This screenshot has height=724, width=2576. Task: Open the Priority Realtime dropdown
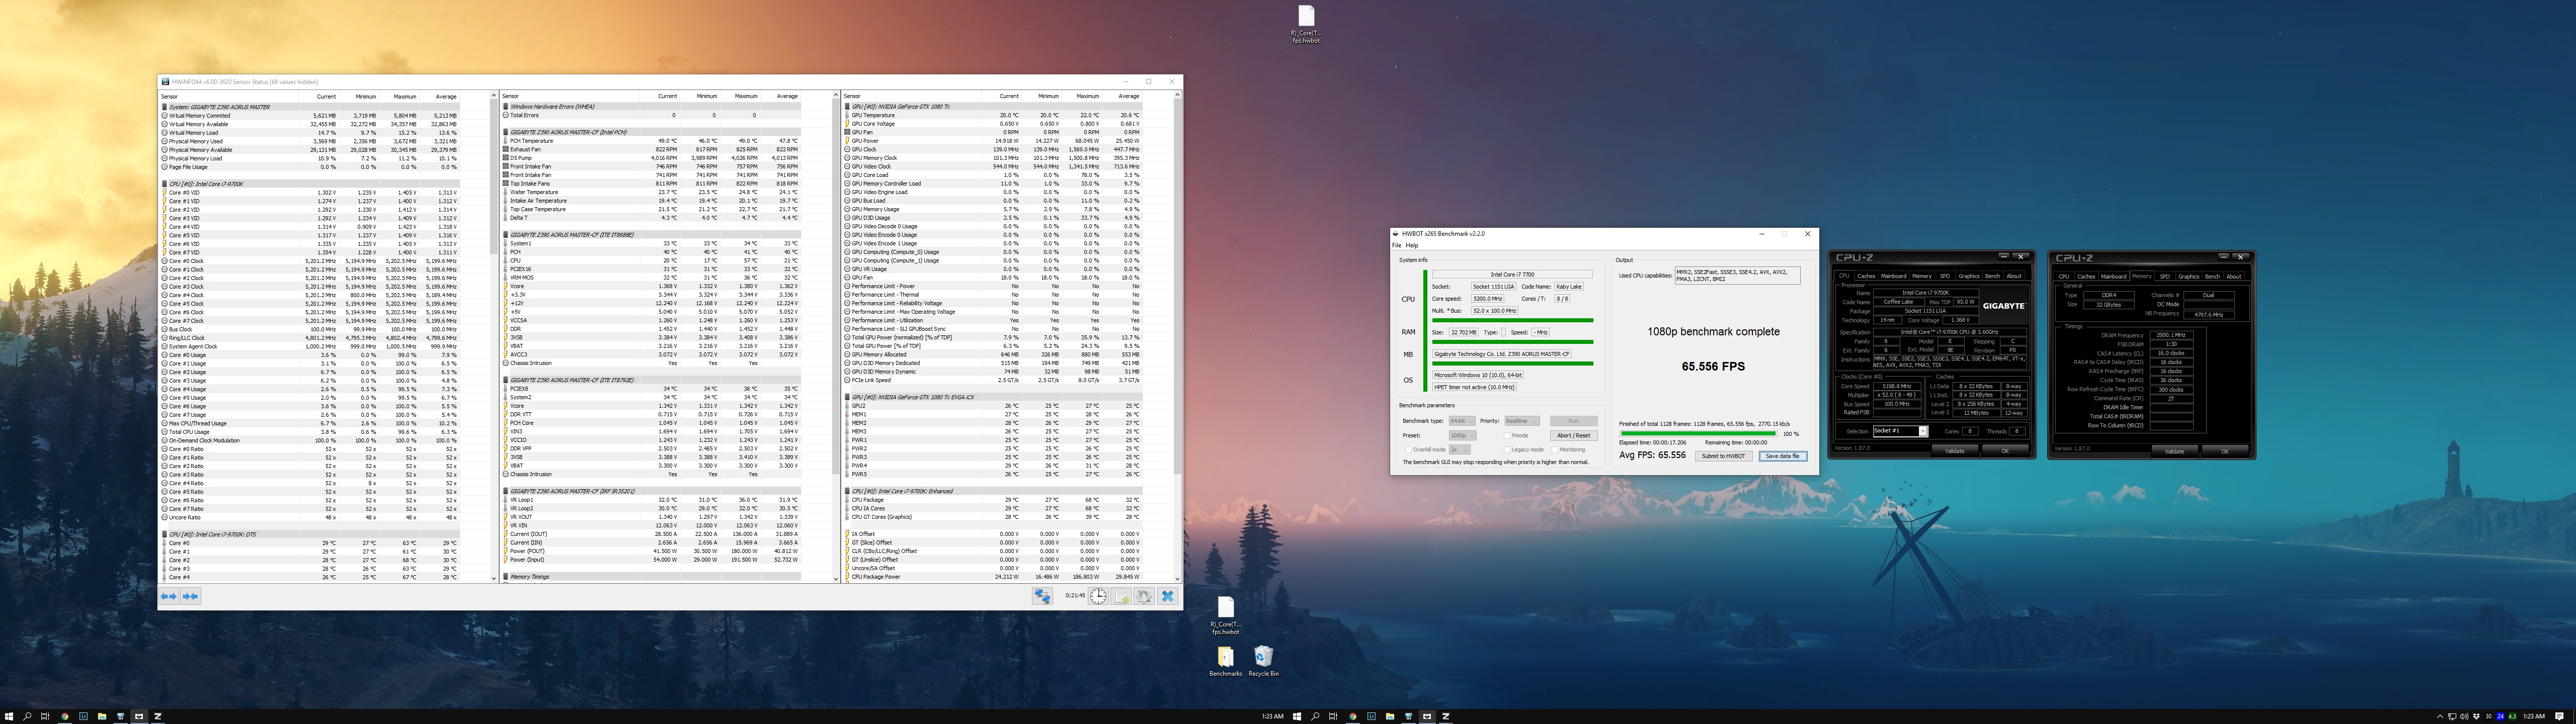point(1522,421)
